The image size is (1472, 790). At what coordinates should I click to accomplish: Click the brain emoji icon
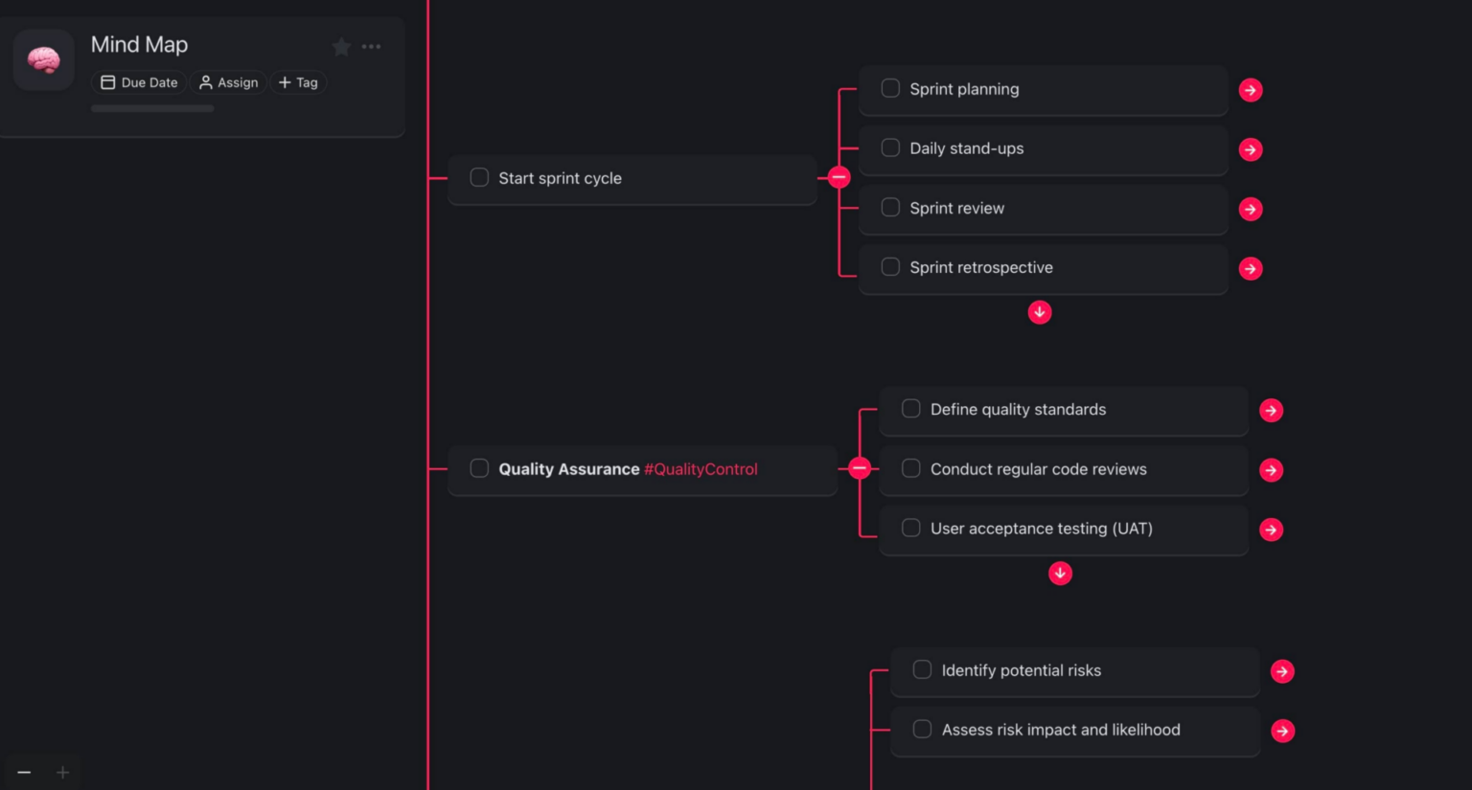pos(44,60)
